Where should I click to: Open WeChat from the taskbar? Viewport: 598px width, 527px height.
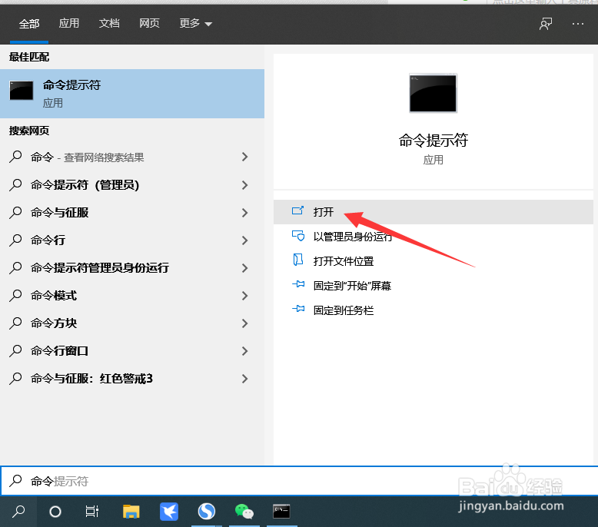[x=244, y=512]
